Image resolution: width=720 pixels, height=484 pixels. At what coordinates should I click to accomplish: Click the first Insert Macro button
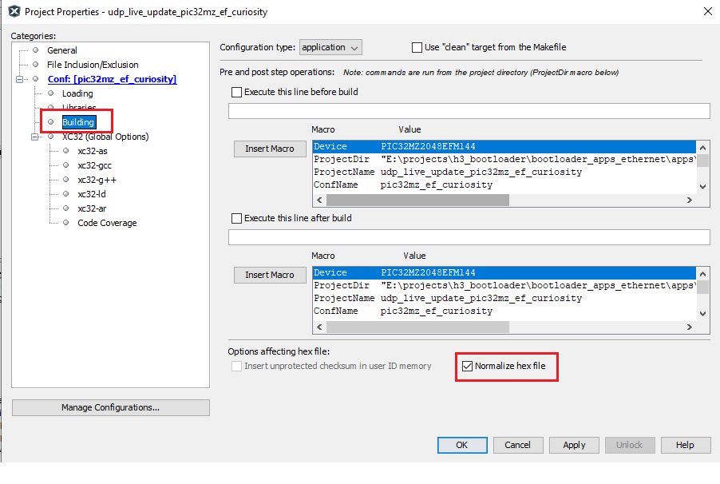269,149
